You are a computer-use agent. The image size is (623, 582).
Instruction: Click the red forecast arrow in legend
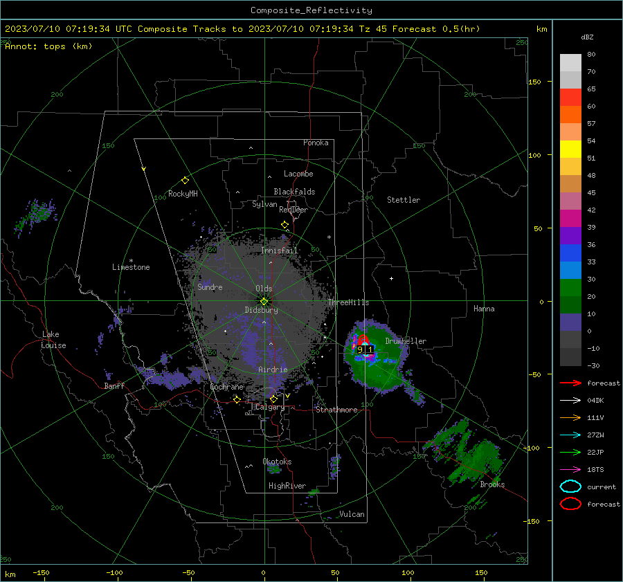(x=570, y=383)
